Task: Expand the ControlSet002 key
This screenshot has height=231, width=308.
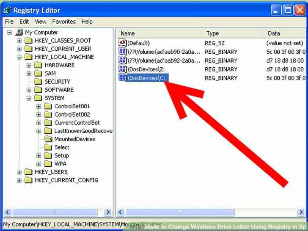Action: [38, 115]
